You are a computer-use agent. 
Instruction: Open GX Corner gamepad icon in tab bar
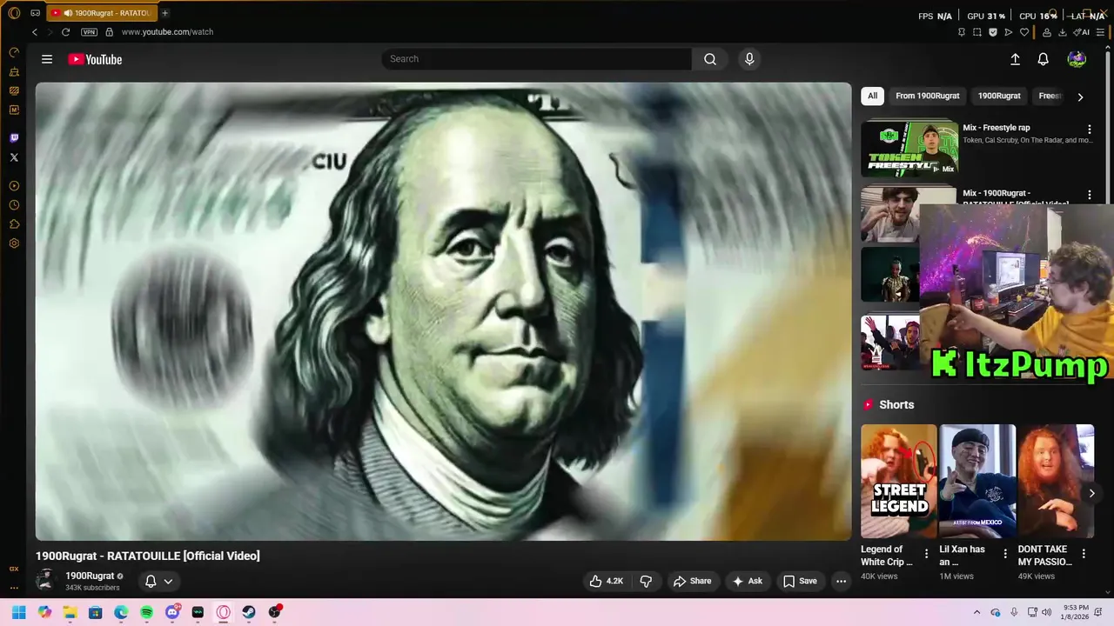click(35, 13)
